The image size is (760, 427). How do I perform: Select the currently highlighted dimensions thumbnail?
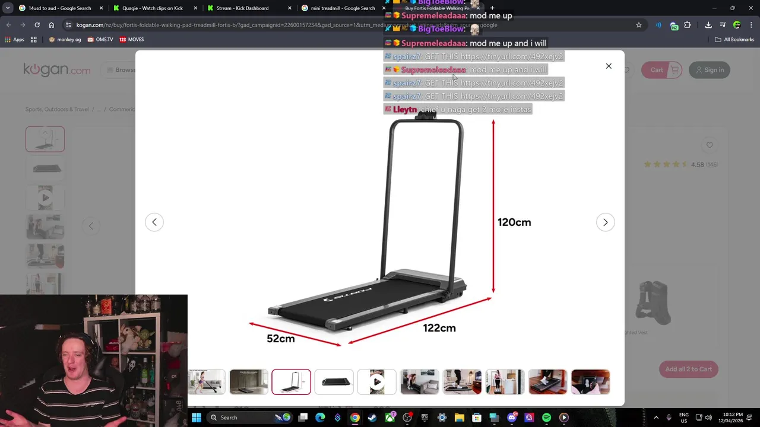pyautogui.click(x=291, y=382)
